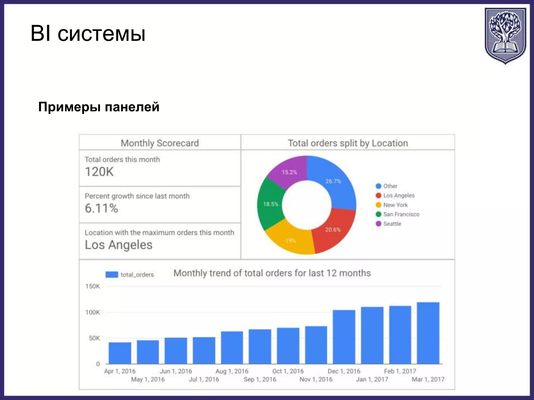Screen dimensions: 534x400
Task: Click the Feb 1, 2017 bar
Action: point(400,335)
